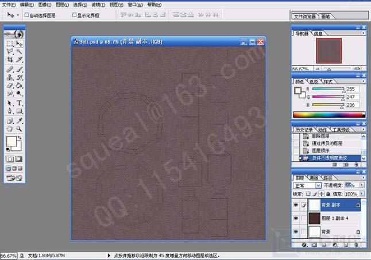Open the 不透明度 slider arrow
The height and width of the screenshot is (260, 371).
(362, 185)
